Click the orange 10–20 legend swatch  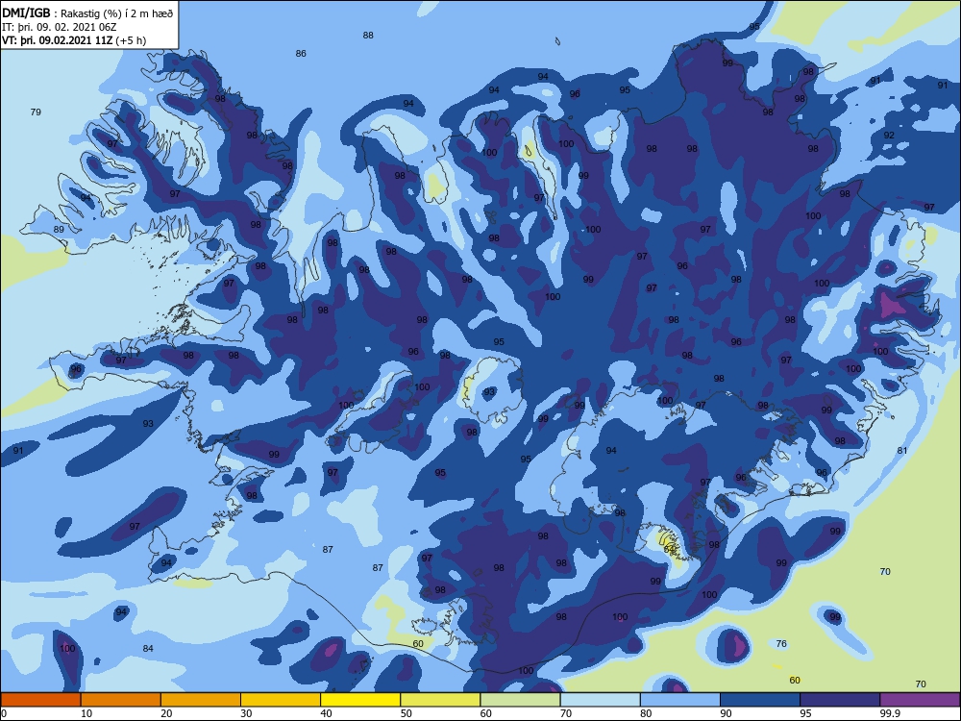121,700
